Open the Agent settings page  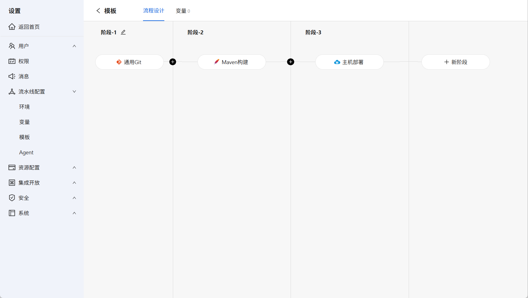(x=26, y=152)
